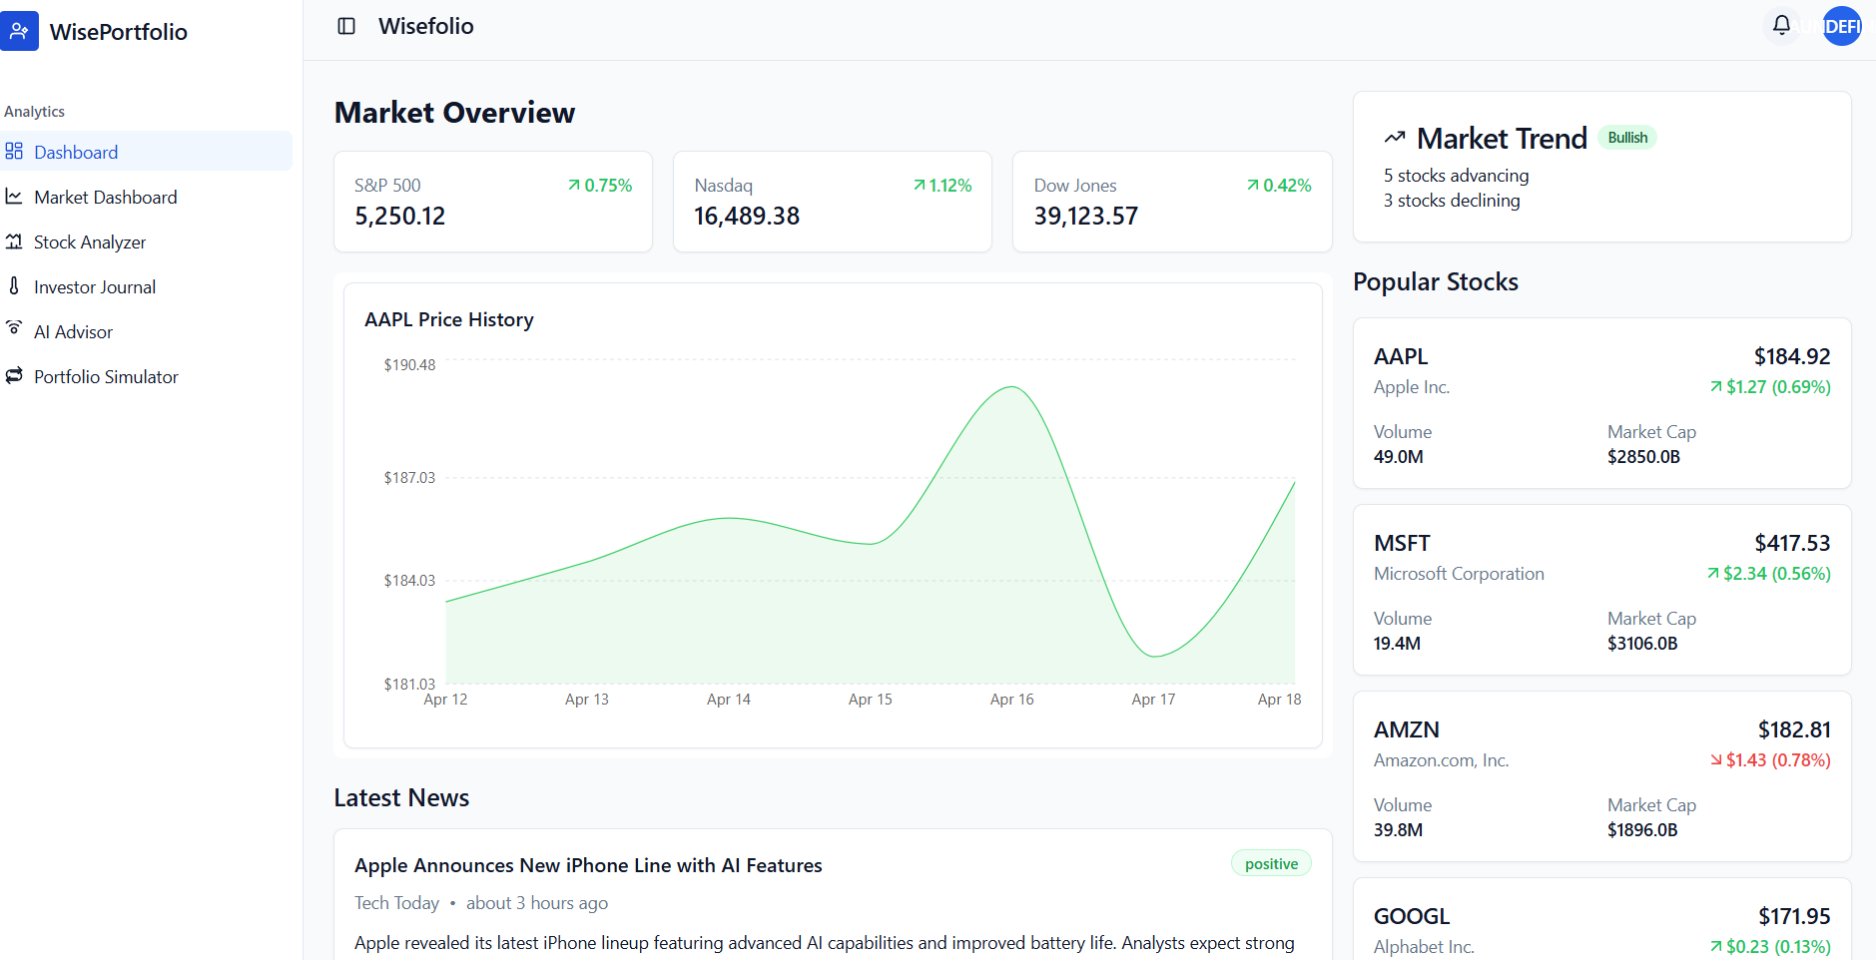1876x960 pixels.
Task: Toggle the sidebar panel icon
Action: tap(346, 26)
